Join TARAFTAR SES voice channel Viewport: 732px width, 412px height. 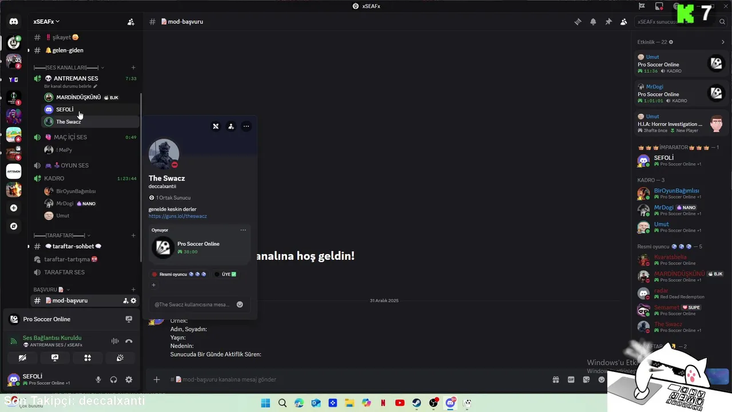tap(64, 272)
